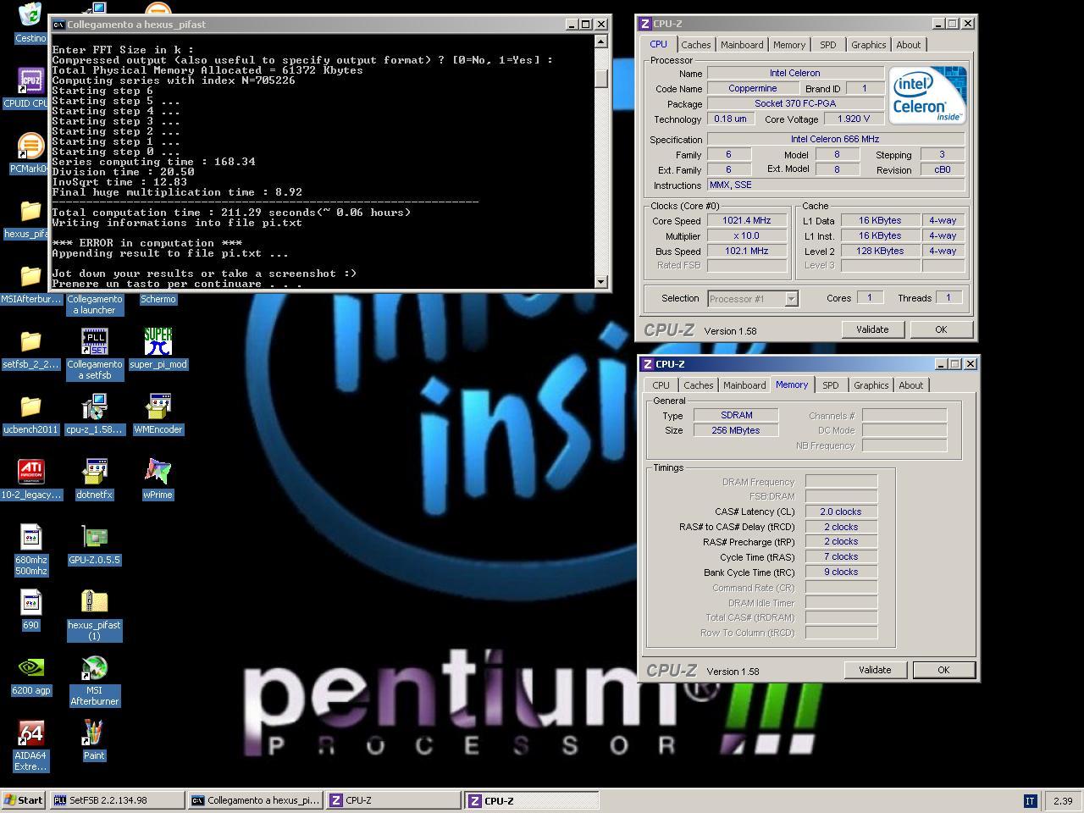Run the dotnetfx installer icon
The width and height of the screenshot is (1084, 813).
coord(95,473)
